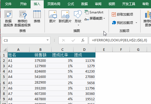Select cell with sales 127900
151x104 pixels.
[x=40, y=66]
